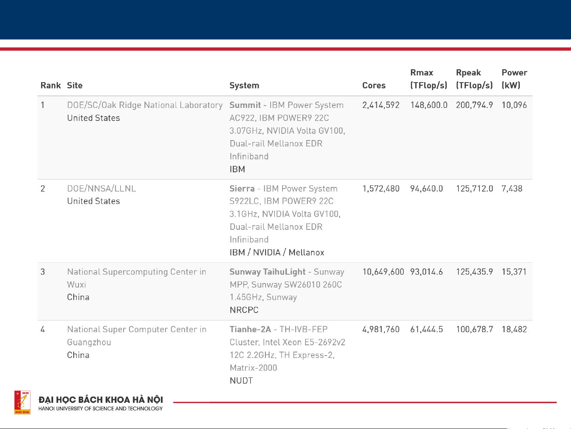Click the Rmax (TFlop/s) column header
The height and width of the screenshot is (429, 571).
(428, 79)
